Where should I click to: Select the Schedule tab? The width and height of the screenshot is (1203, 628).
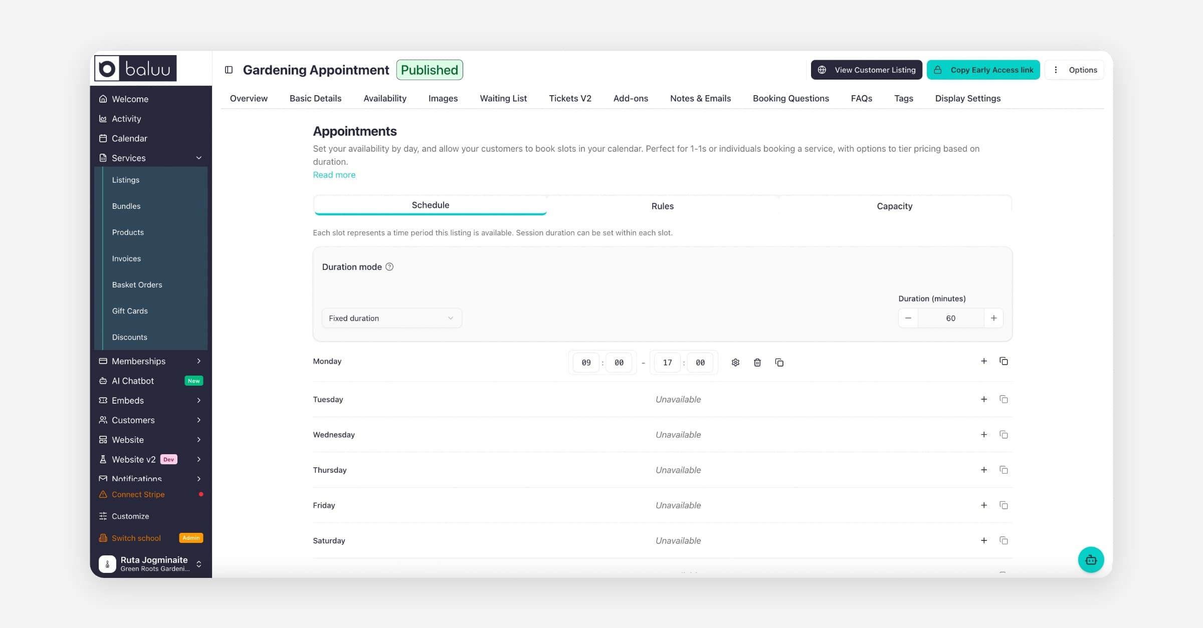[430, 205]
